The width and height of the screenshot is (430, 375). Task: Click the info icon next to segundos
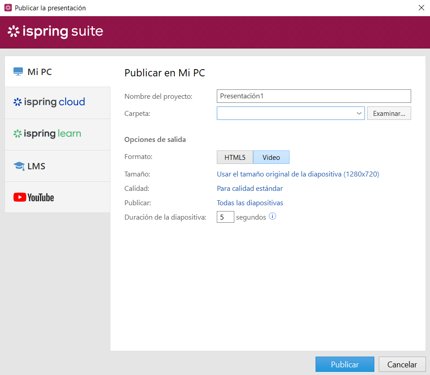[272, 216]
